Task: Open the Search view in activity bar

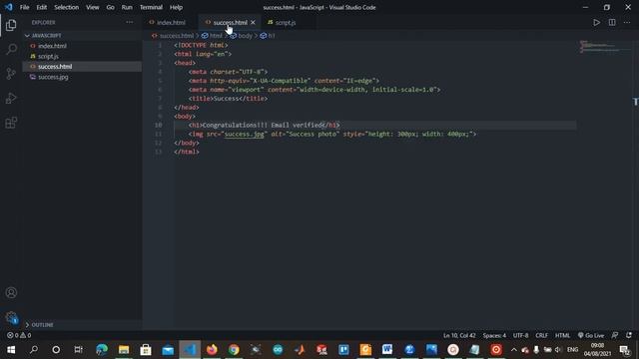Action: click(11, 49)
